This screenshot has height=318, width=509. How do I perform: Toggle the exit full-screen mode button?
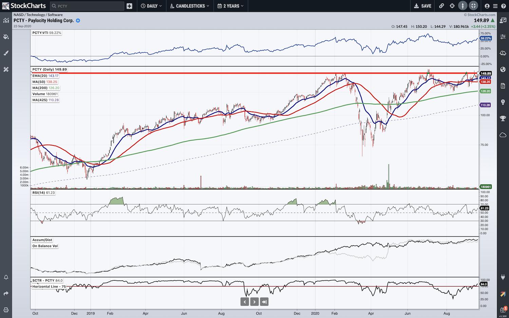coord(473,6)
